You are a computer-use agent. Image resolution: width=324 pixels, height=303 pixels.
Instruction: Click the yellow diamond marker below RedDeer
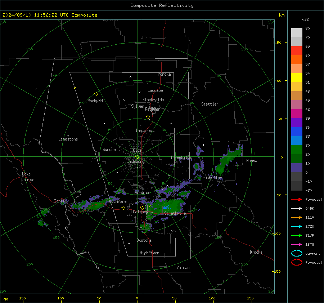point(148,117)
